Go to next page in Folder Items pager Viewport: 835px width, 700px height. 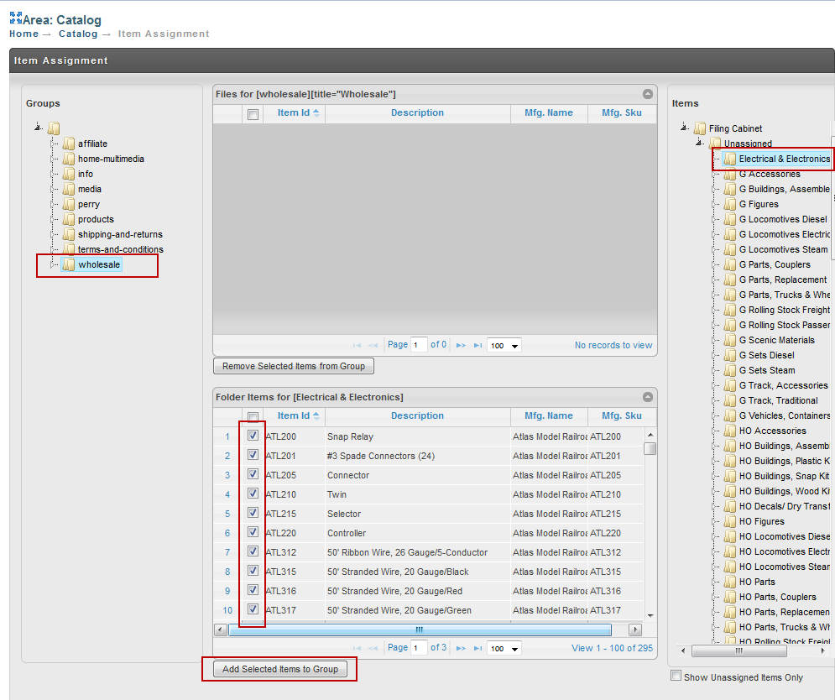point(462,648)
